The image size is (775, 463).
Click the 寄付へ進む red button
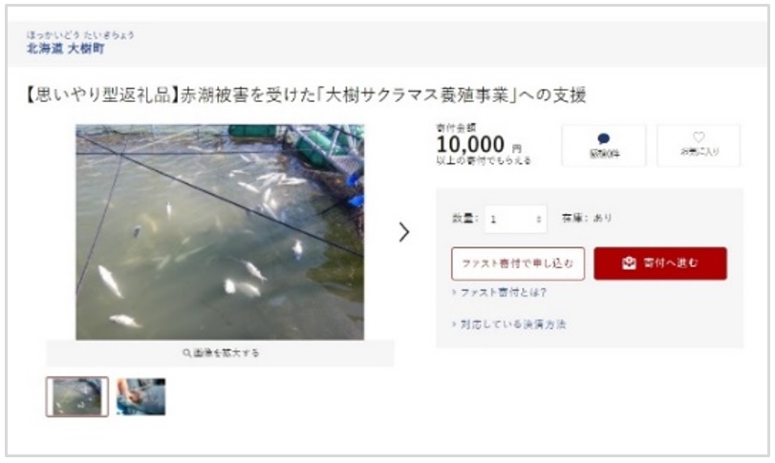pos(659,263)
